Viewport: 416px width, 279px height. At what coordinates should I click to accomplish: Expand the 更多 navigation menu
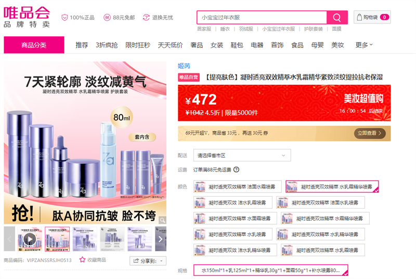[364, 45]
